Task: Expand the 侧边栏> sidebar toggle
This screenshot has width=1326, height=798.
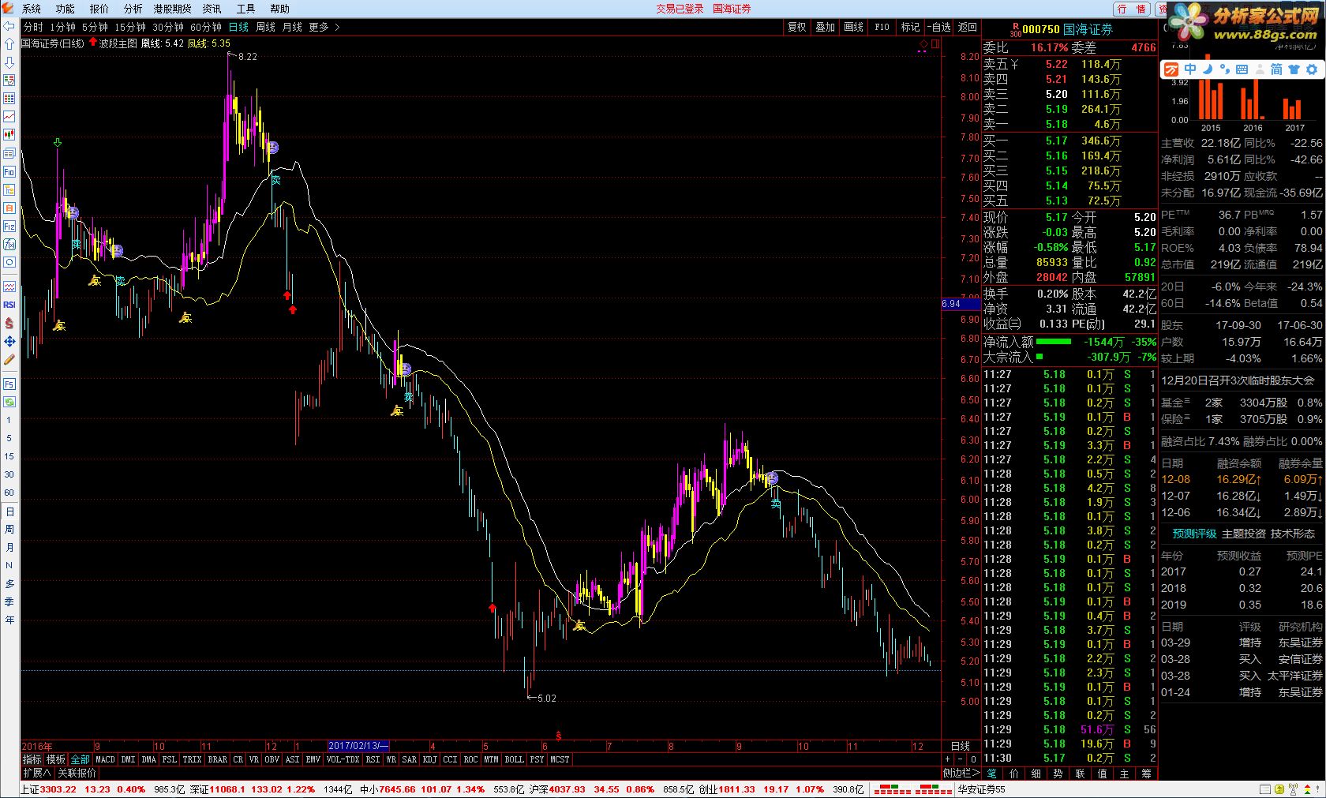Action: [x=961, y=773]
